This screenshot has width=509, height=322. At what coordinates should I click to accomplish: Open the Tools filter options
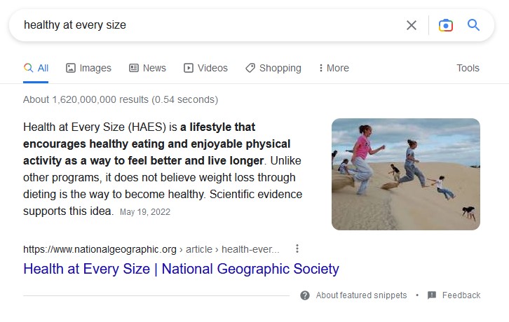[468, 68]
